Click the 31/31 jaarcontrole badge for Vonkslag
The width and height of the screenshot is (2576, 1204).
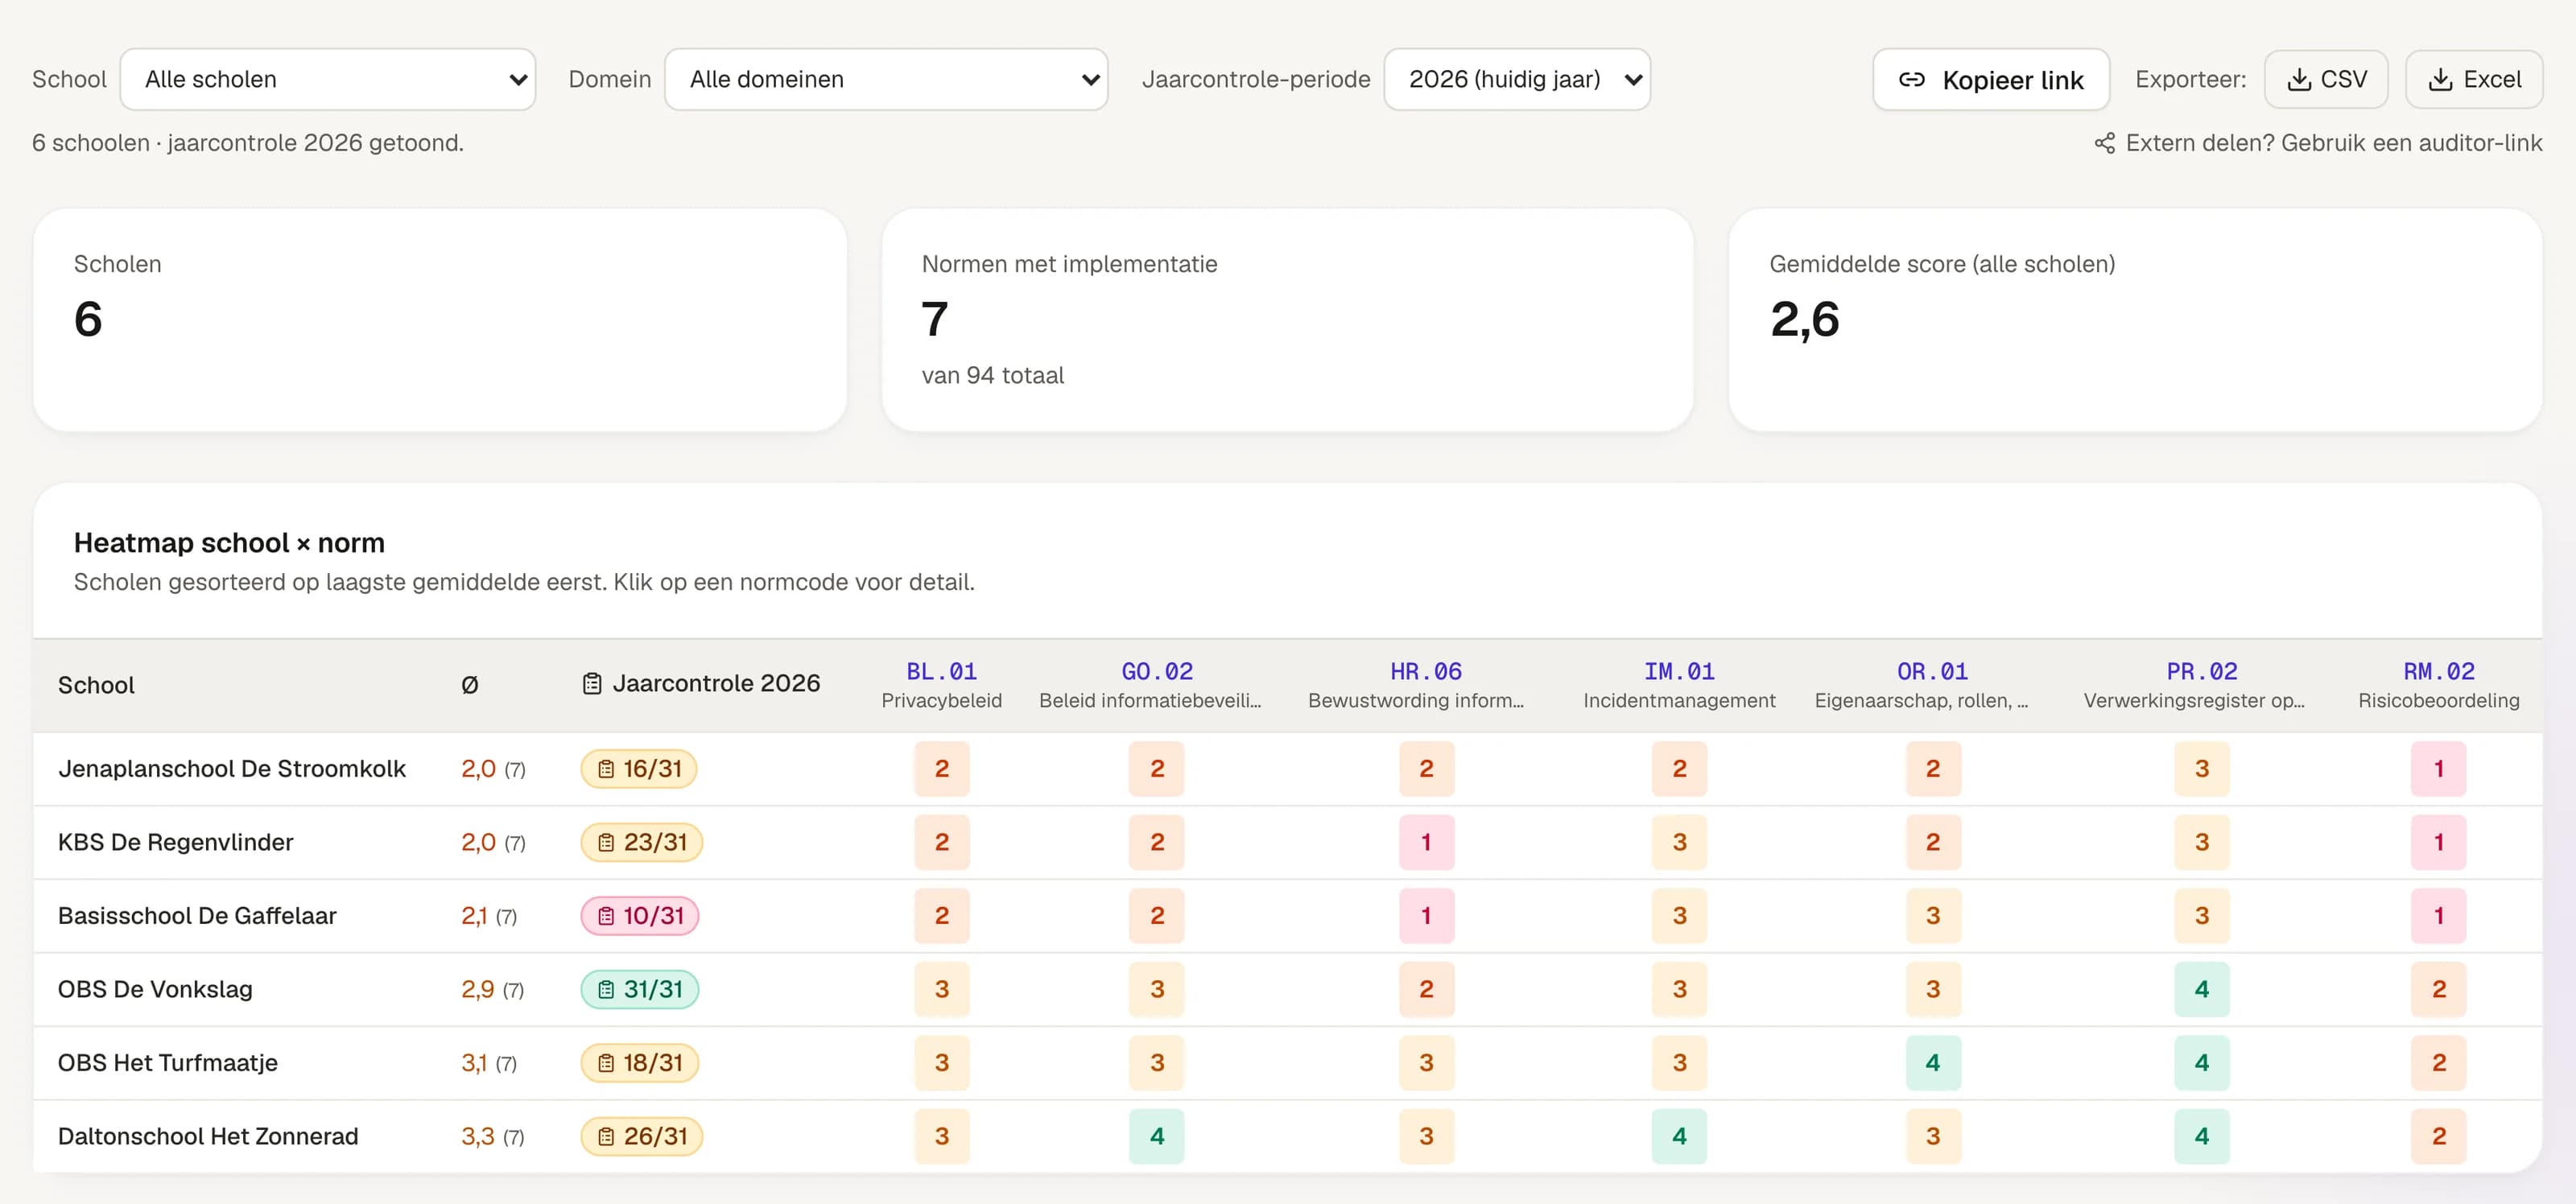pos(640,990)
